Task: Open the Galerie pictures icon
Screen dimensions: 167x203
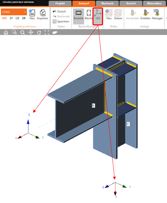Action: (x=118, y=14)
